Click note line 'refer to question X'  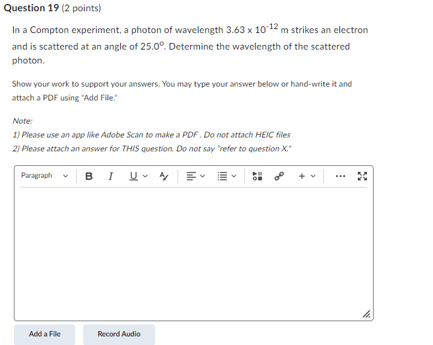pos(152,149)
